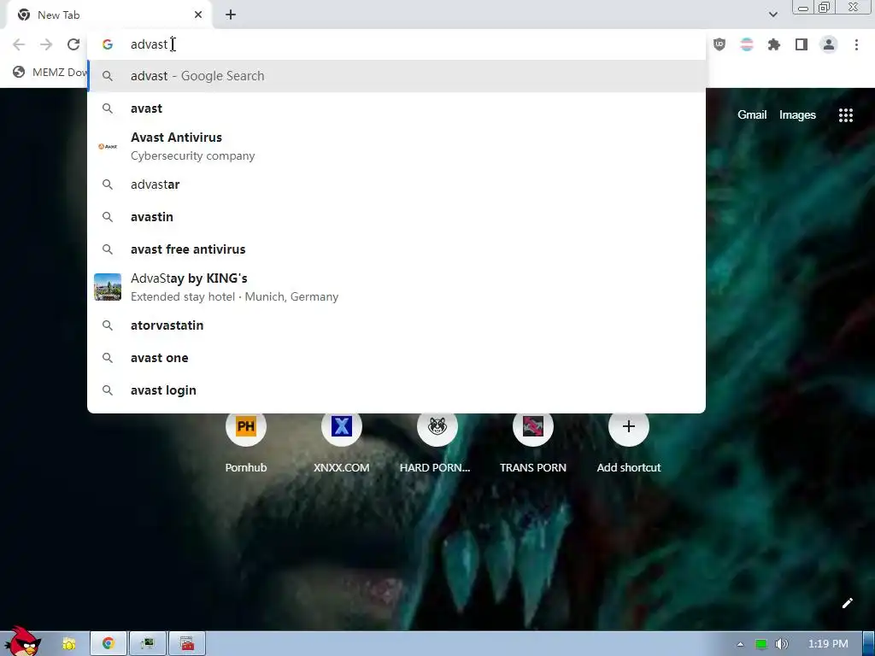The image size is (875, 656).
Task: Open the HARD PORN shortcut tile
Action: coord(437,441)
